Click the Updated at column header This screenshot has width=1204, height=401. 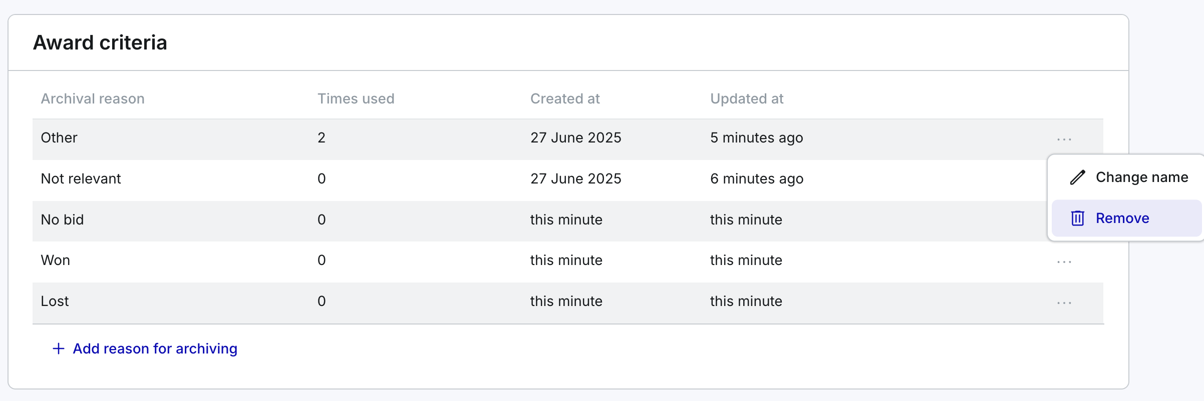[747, 98]
